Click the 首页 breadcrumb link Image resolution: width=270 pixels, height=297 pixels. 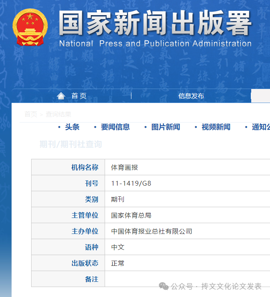pos(31,114)
